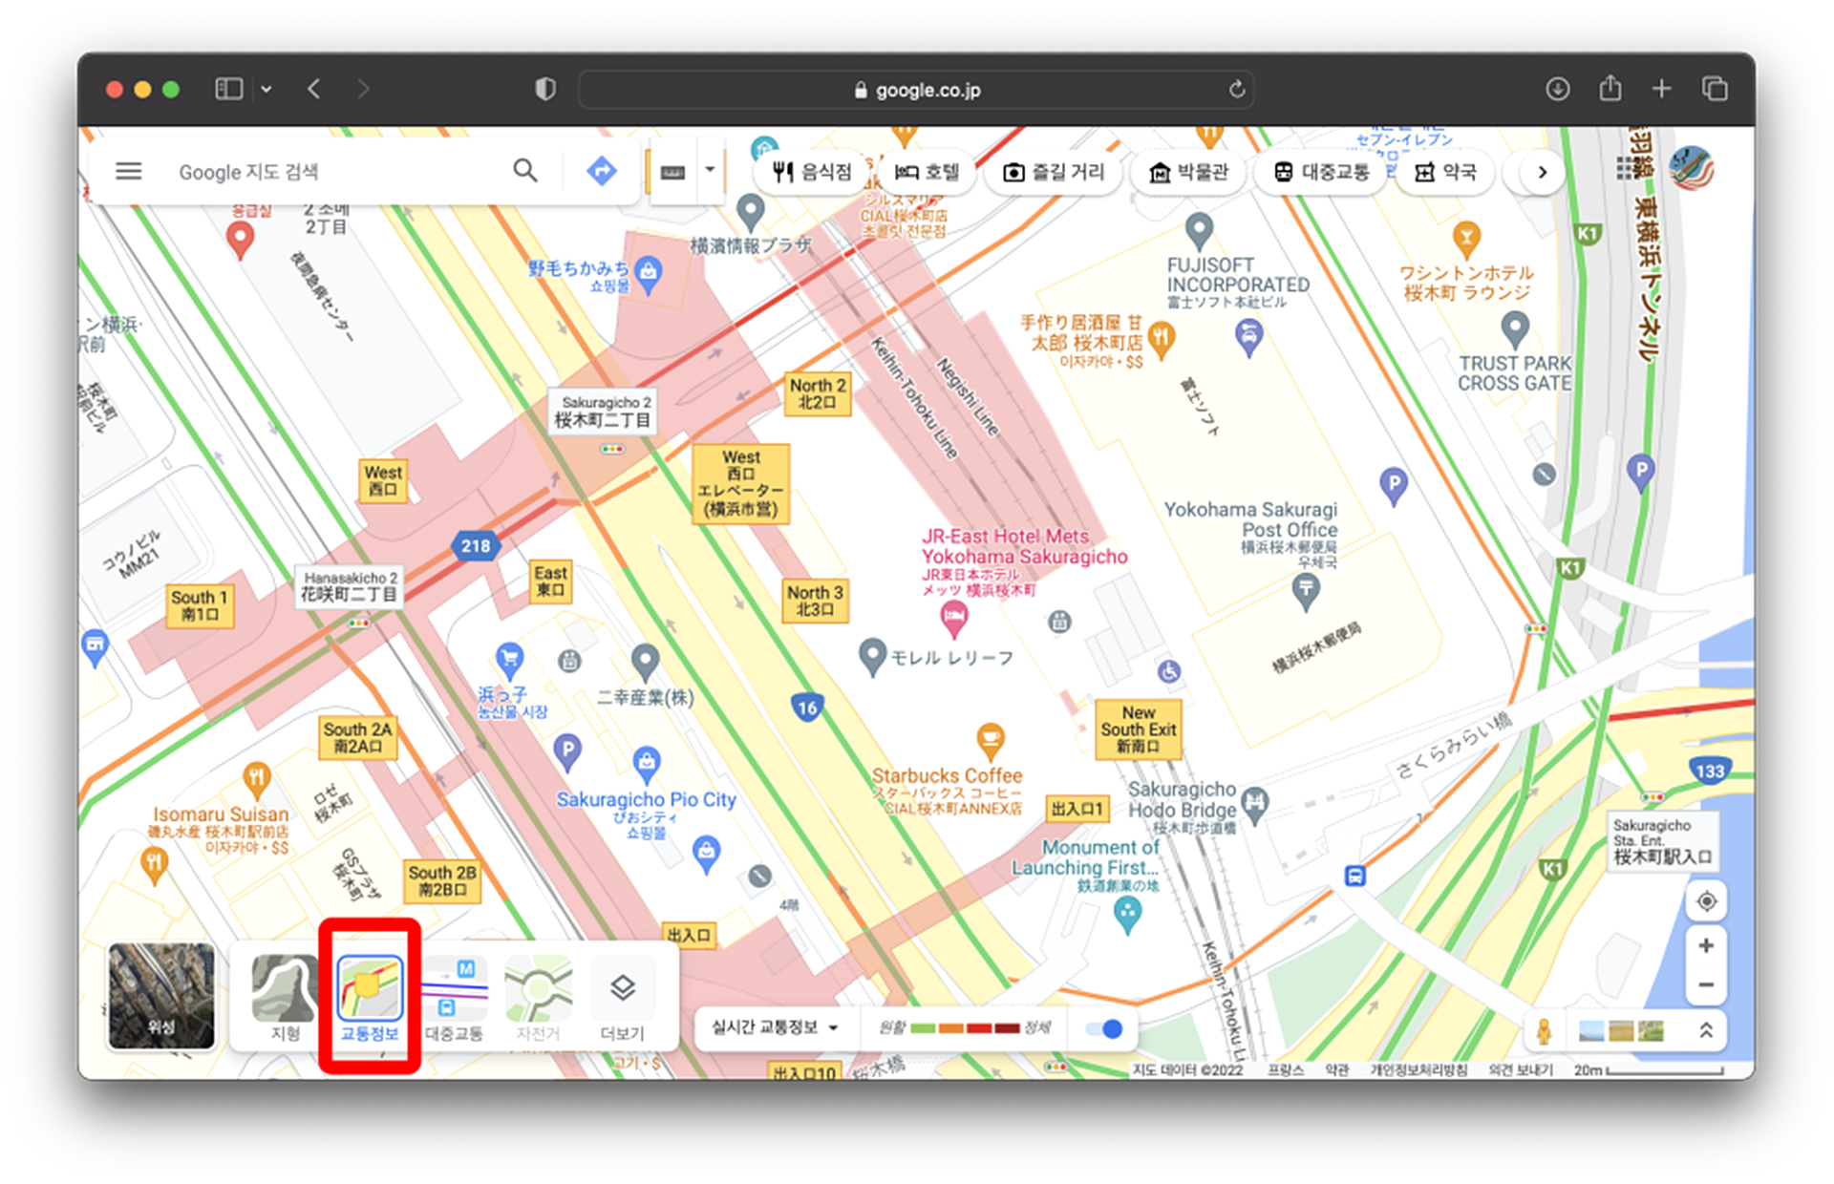Select the South 2B exit label
The width and height of the screenshot is (1834, 1184).
pyautogui.click(x=441, y=880)
